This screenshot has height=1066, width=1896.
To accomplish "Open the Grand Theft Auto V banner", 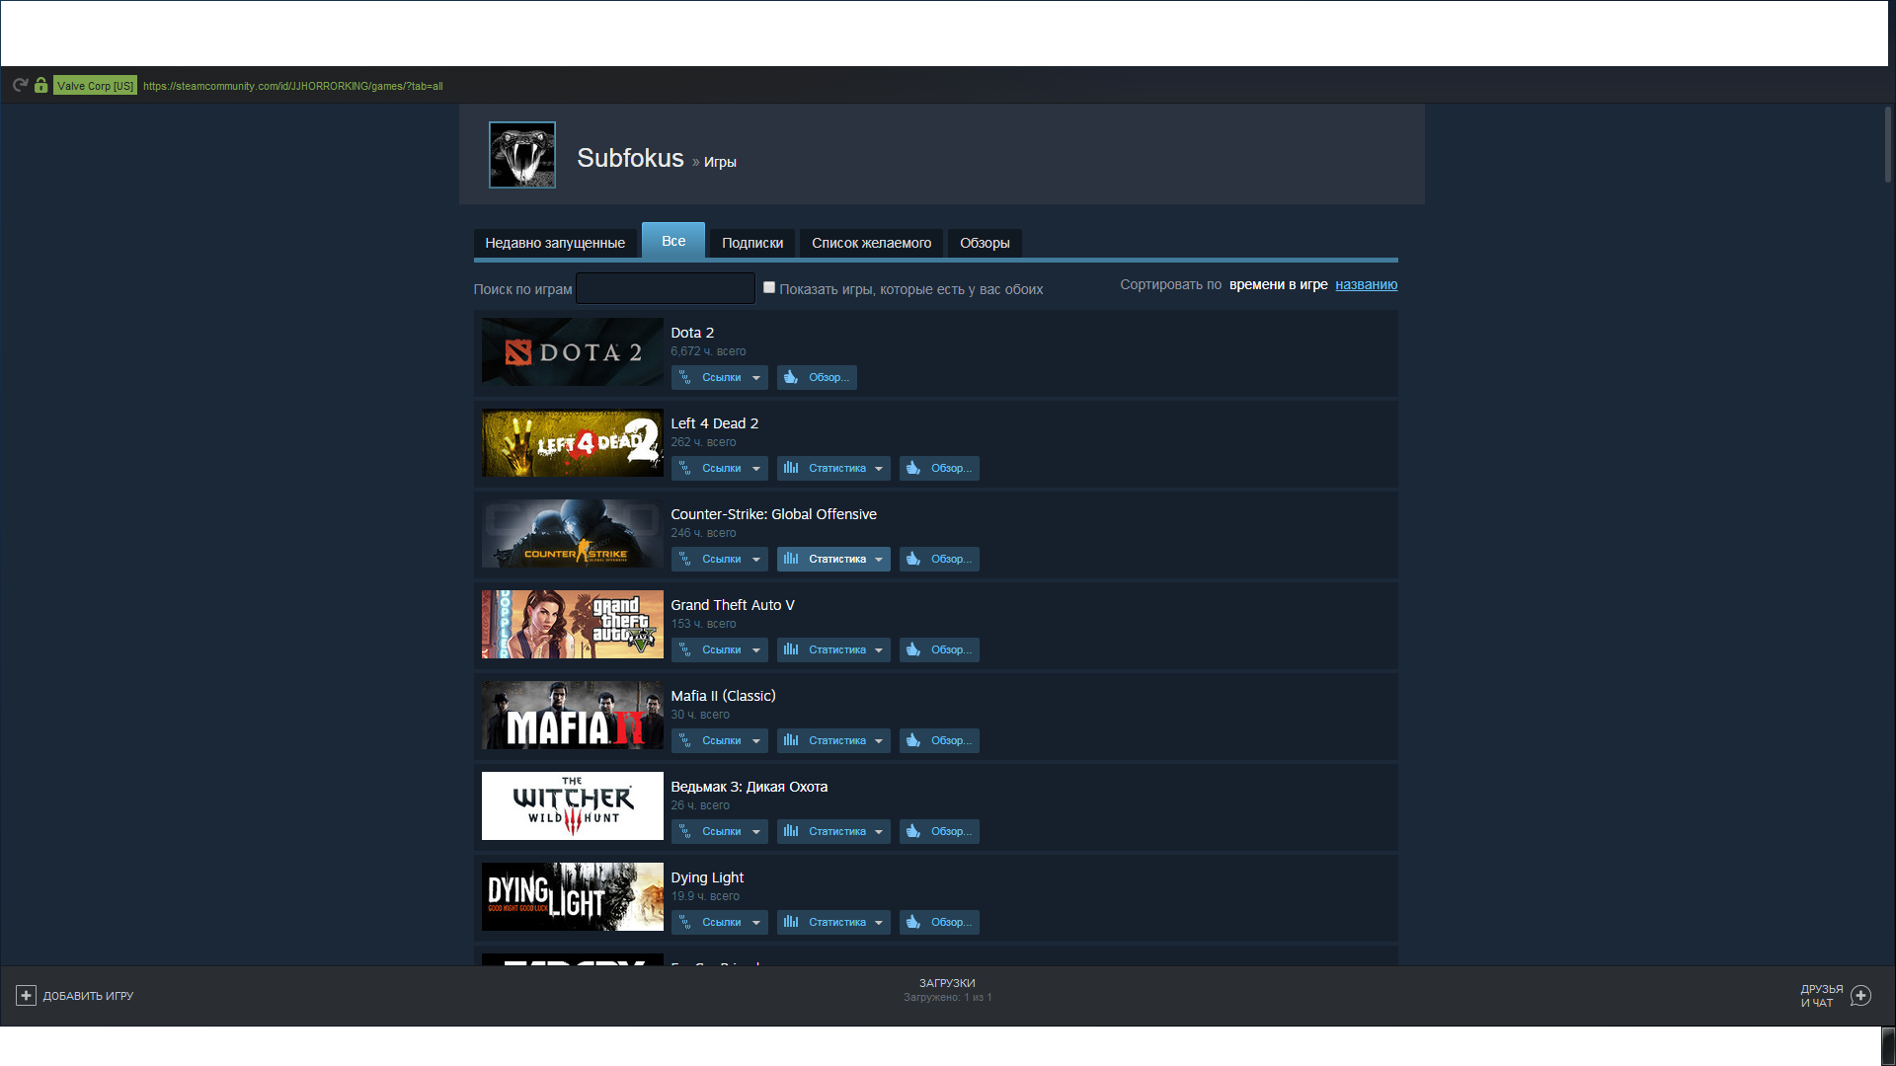I will click(573, 625).
